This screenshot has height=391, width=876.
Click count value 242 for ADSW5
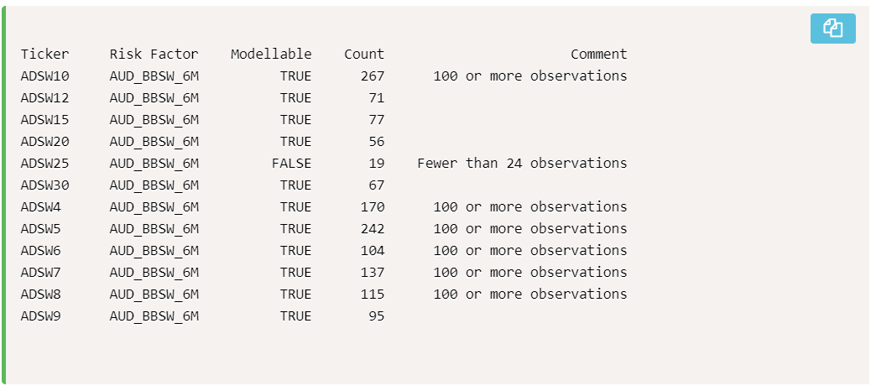click(x=373, y=229)
